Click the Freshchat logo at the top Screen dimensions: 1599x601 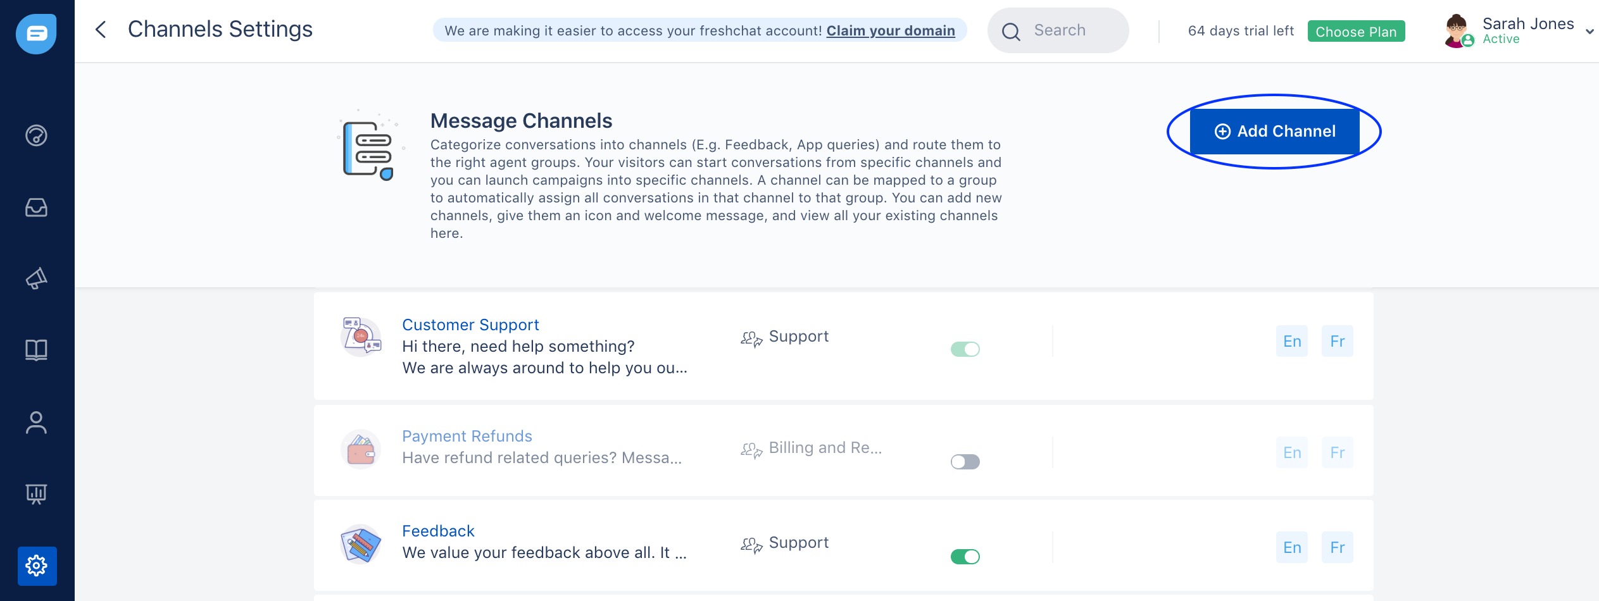[36, 34]
